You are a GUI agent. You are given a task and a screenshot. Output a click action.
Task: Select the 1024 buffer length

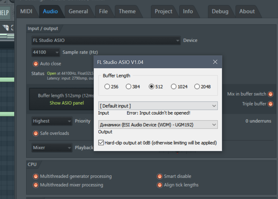(173, 87)
